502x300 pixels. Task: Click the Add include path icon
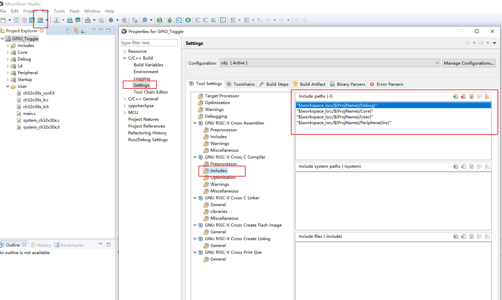[x=456, y=96]
